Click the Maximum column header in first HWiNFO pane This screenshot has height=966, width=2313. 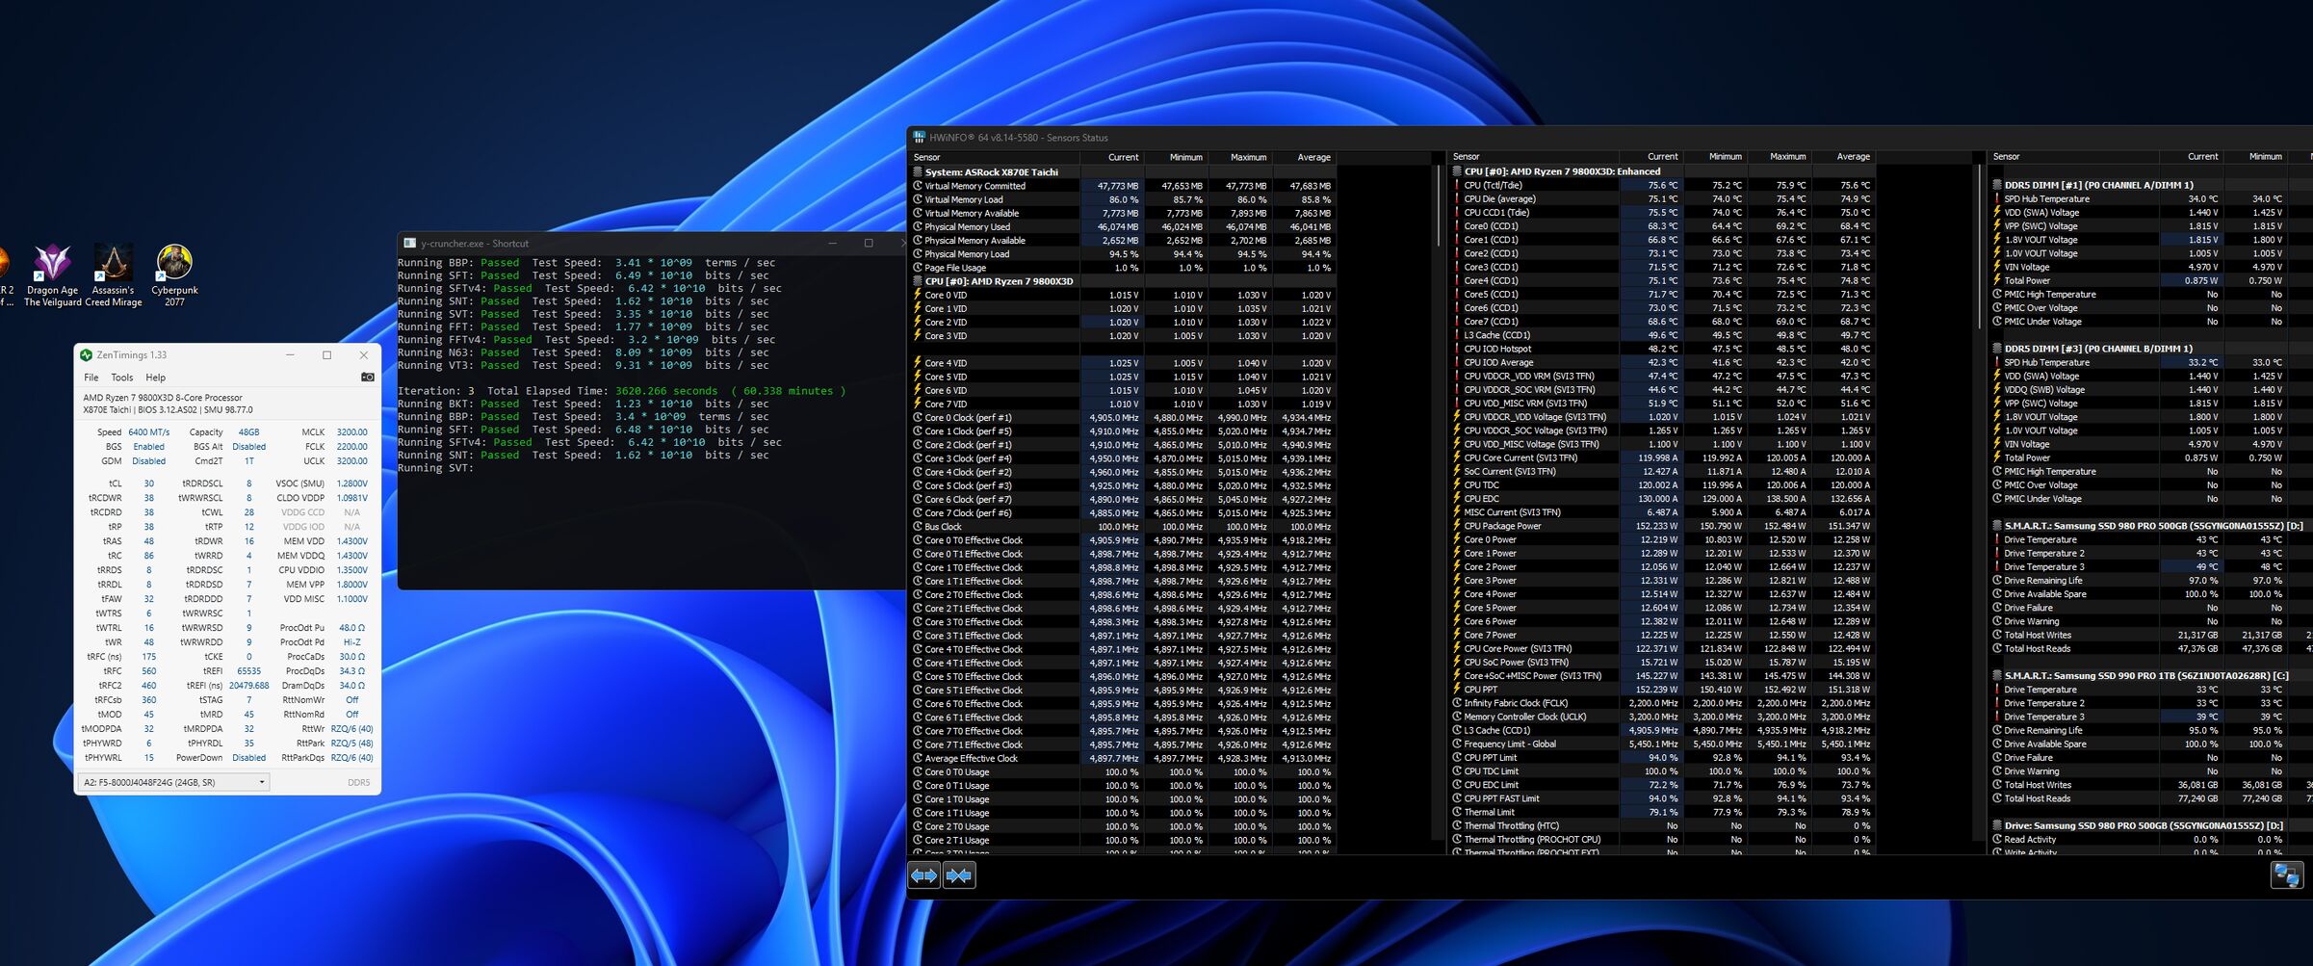coord(1239,157)
